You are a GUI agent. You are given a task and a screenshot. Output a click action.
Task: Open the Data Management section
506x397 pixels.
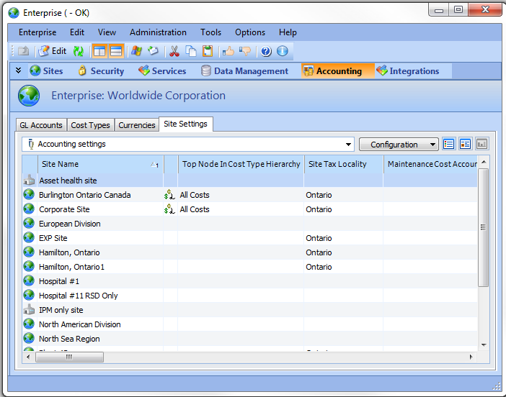[x=244, y=71]
